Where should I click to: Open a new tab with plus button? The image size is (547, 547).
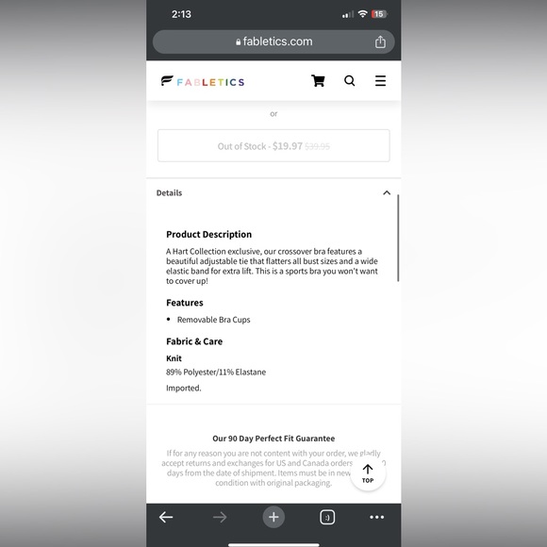coord(273,517)
